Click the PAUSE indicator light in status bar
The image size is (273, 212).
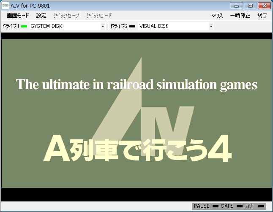pos(215,206)
